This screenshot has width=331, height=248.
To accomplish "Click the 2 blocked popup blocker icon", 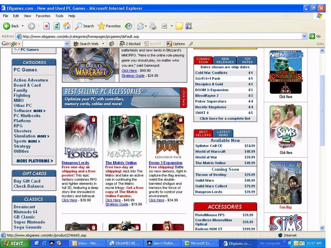I will click(x=130, y=44).
